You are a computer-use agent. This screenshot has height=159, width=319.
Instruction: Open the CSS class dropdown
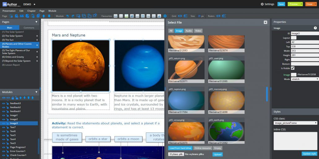295,123
